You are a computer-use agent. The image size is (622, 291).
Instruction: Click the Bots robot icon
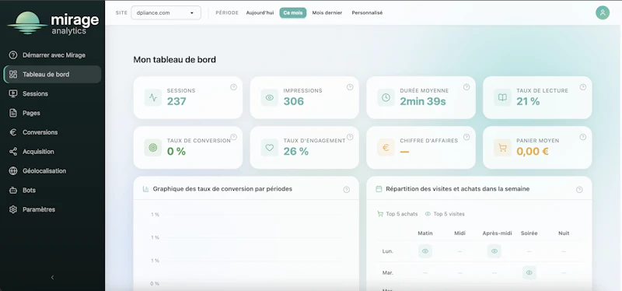13,190
